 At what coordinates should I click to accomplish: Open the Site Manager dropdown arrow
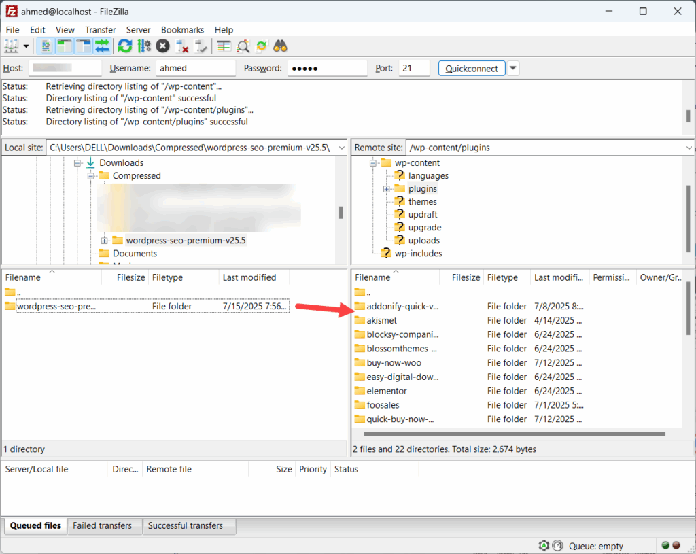pyautogui.click(x=26, y=46)
